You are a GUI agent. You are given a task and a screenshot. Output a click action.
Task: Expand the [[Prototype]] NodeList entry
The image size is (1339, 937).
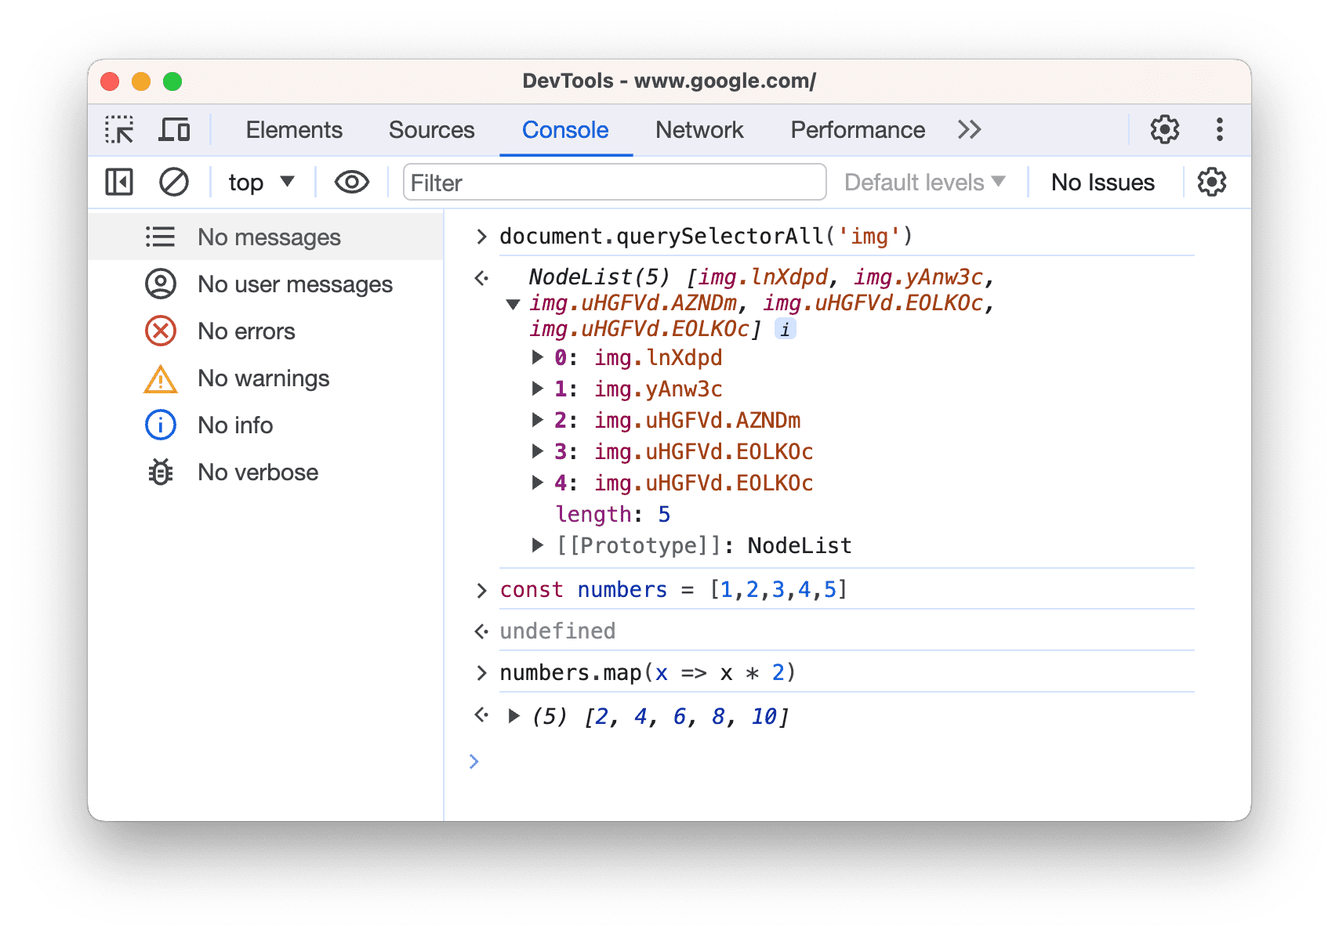click(538, 545)
